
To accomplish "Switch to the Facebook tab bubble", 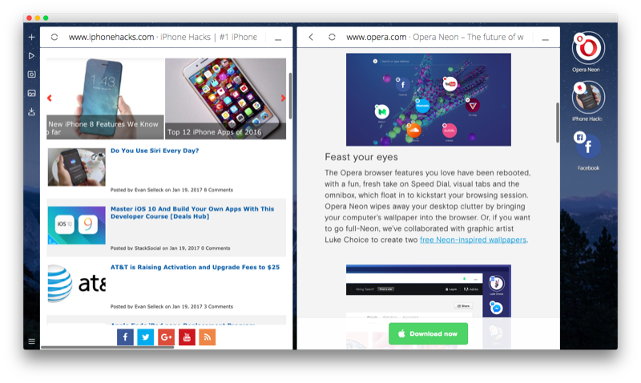I will coord(587,145).
